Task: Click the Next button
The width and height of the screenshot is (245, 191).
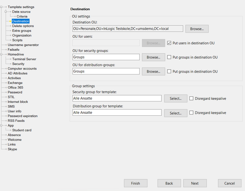Action: pyautogui.click(x=195, y=183)
